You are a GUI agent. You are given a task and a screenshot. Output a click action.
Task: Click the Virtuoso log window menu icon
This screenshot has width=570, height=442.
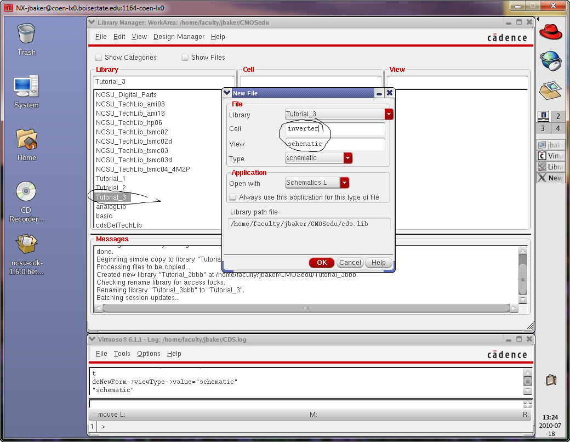tap(92, 339)
